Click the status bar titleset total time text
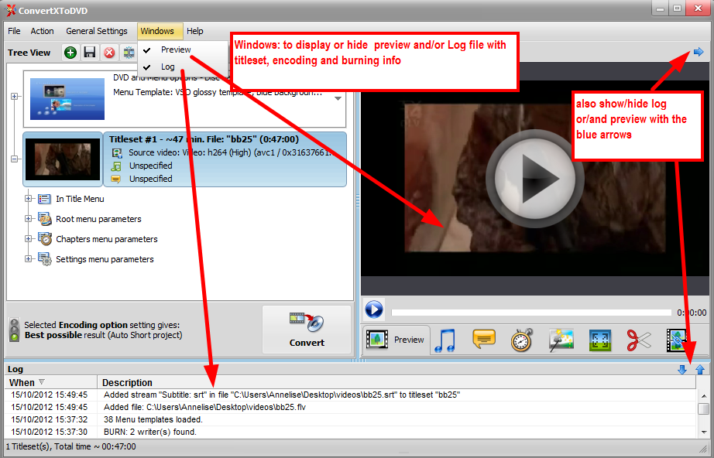This screenshot has width=714, height=458. click(x=70, y=446)
